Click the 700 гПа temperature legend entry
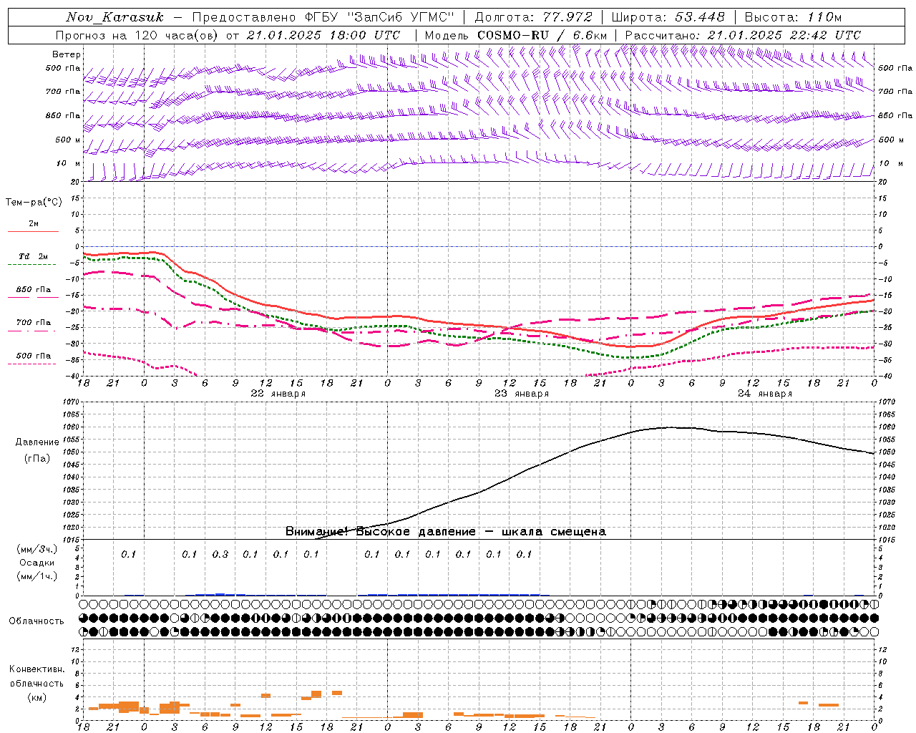916x733 pixels. click(x=34, y=322)
